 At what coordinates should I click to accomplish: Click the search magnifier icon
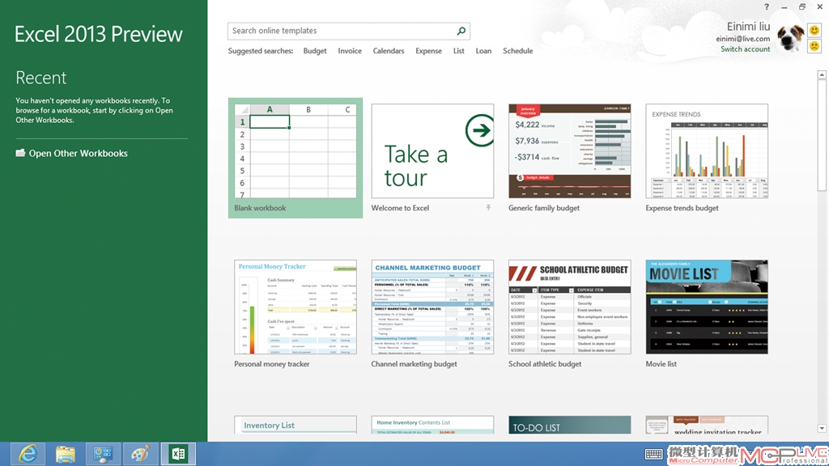(x=461, y=31)
